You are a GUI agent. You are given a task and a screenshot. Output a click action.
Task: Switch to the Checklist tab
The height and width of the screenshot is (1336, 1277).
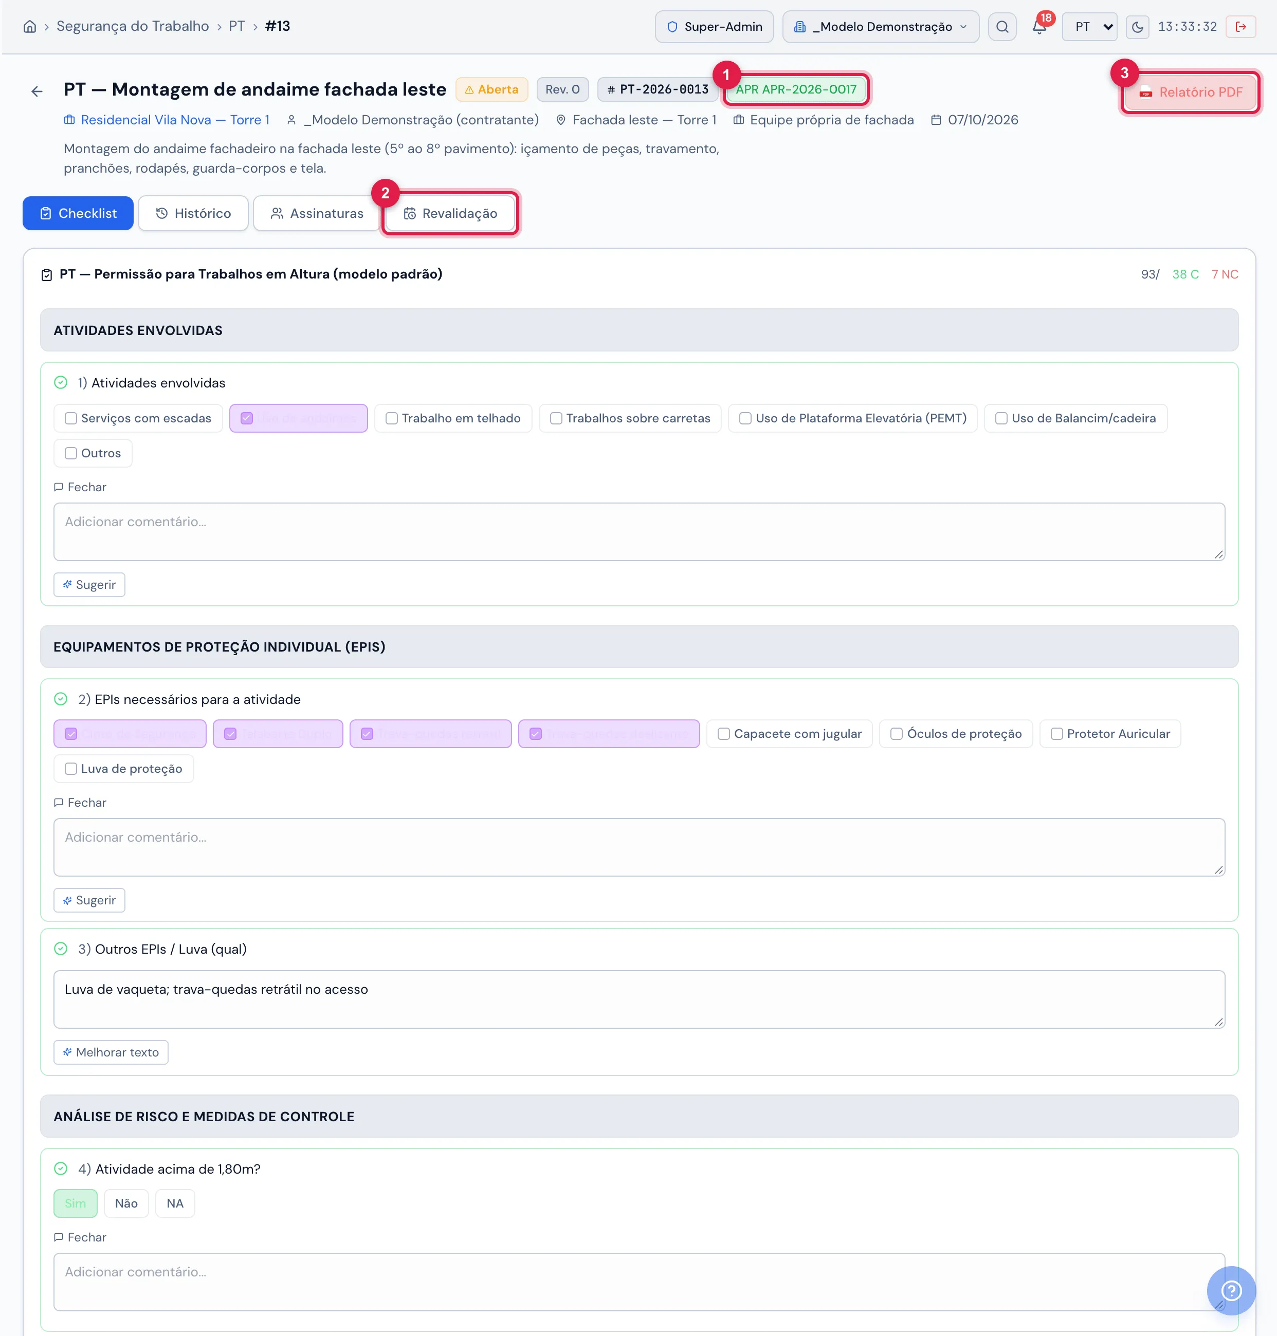coord(78,213)
